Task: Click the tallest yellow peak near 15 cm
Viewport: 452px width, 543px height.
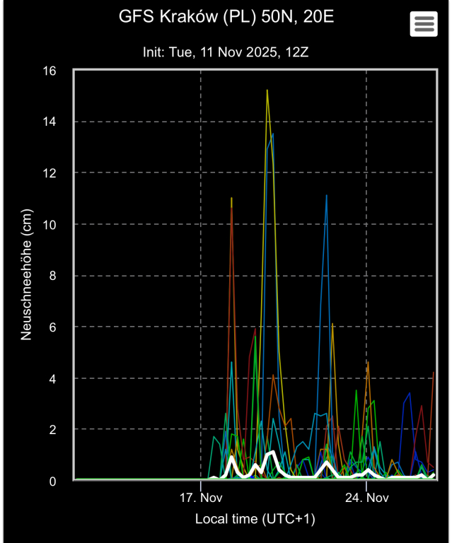Action: click(x=267, y=91)
